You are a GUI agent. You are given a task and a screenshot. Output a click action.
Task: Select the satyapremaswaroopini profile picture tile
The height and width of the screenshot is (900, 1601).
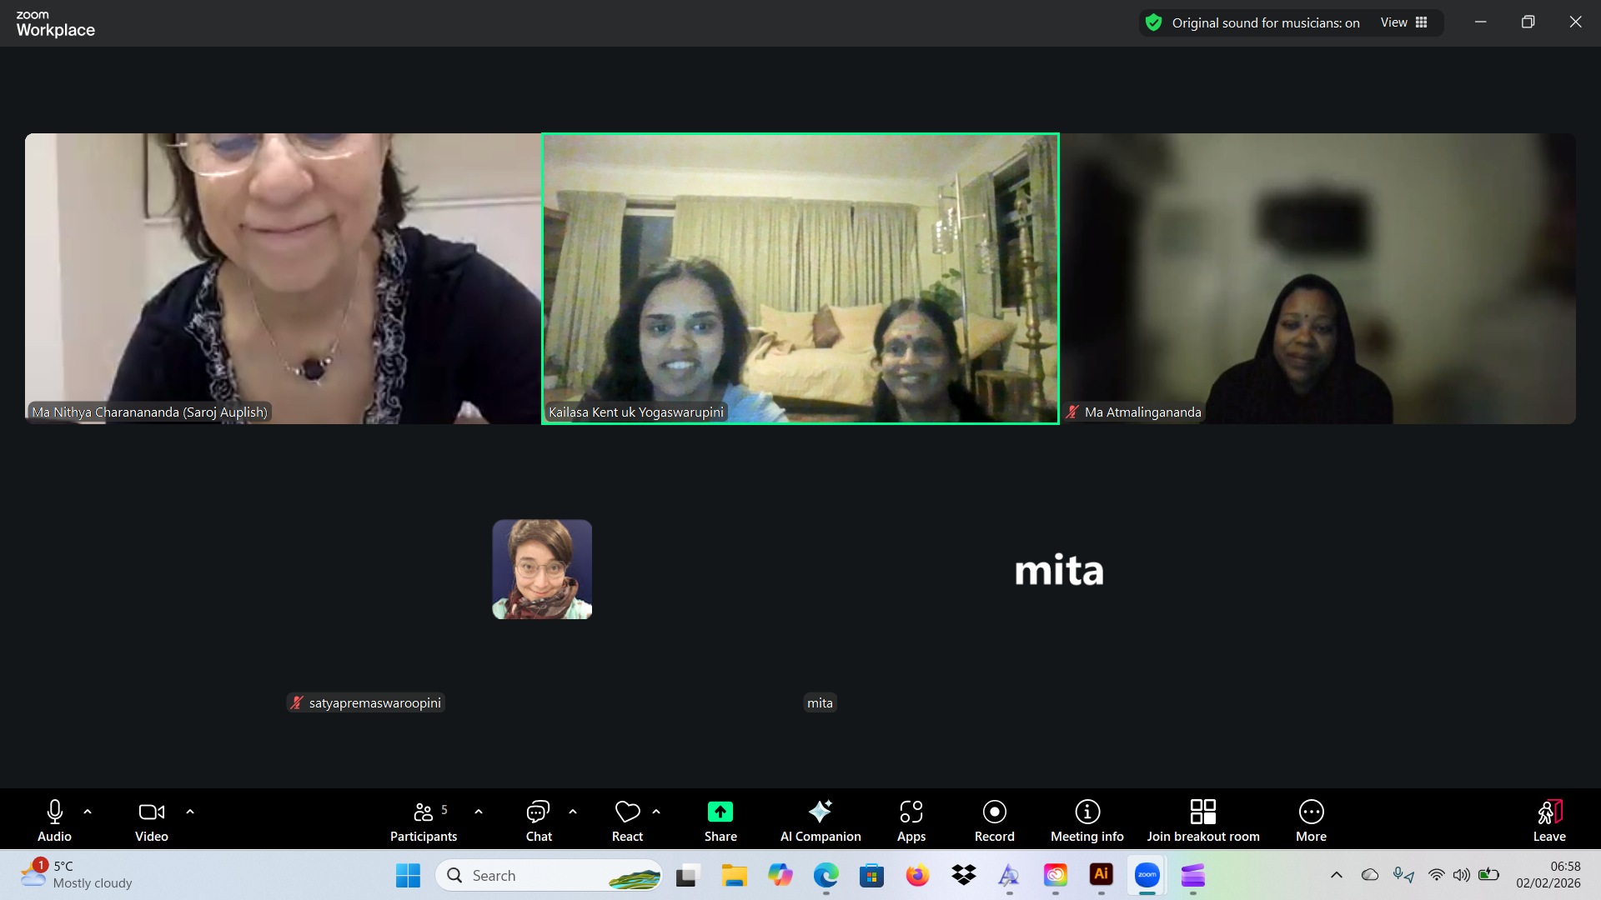pyautogui.click(x=542, y=569)
